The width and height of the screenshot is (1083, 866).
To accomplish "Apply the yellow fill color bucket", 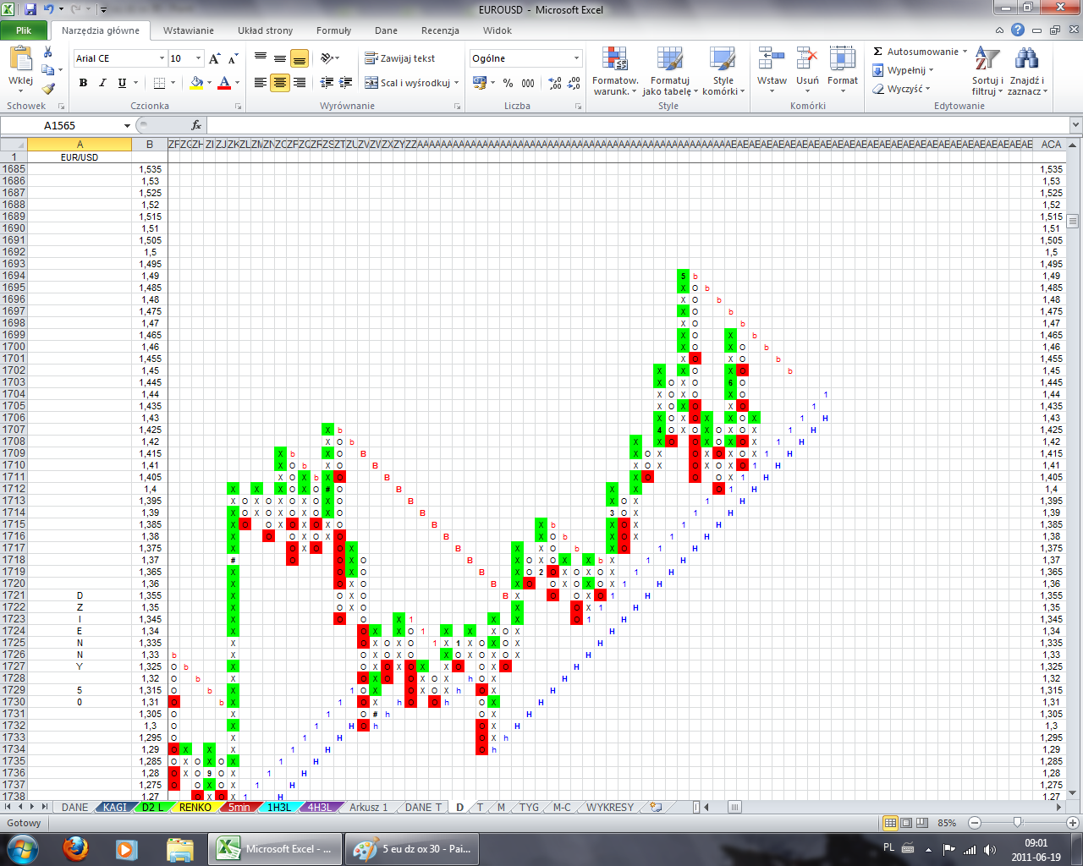I will click(196, 83).
